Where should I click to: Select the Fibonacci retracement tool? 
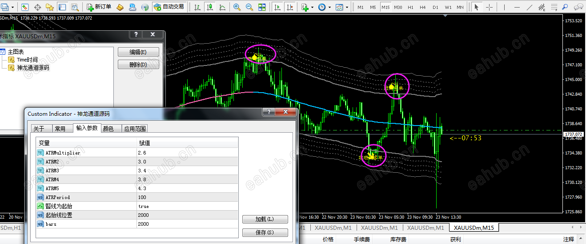point(554,7)
